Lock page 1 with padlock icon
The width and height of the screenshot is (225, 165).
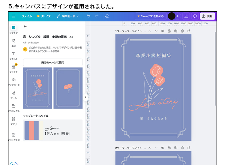(x=169, y=31)
